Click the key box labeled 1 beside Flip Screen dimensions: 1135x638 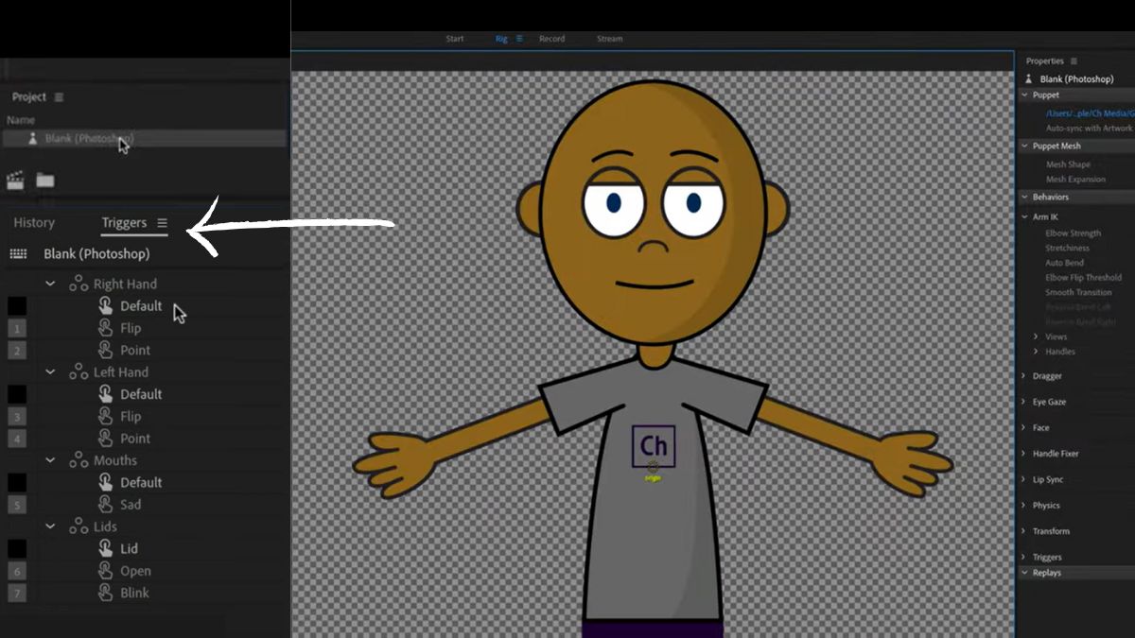[x=17, y=328]
